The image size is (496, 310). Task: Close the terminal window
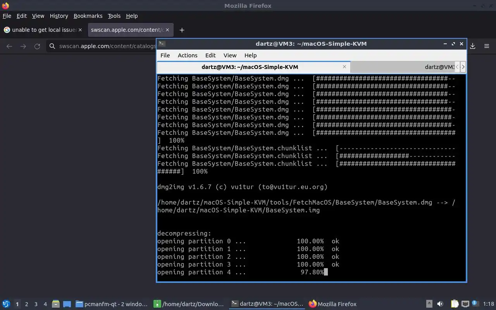coord(462,44)
